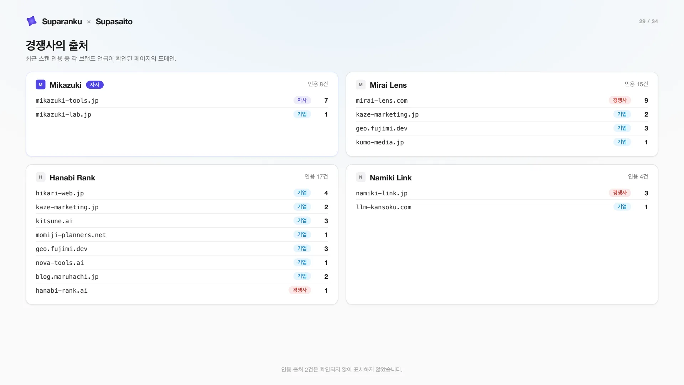Click the Suparanku purple logo icon
Screen dimensions: 684x385
point(31,21)
